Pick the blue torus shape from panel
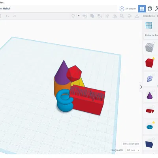The width and height of the screenshot is (158, 158). coord(150,127)
